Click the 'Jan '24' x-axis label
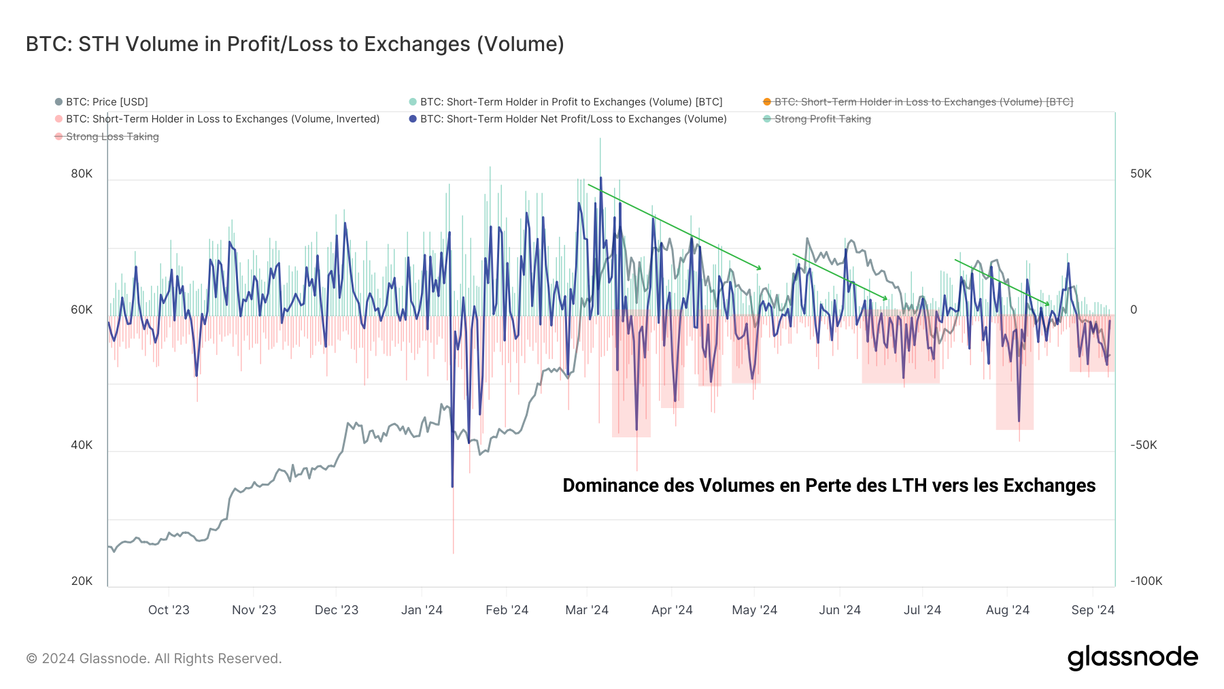1224x689 pixels. click(422, 610)
